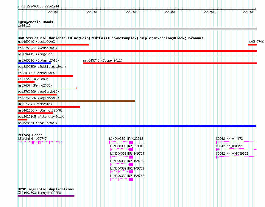Select the red nsv469549 loss bar
This screenshot has width=265, height=207.
coord(53,45)
